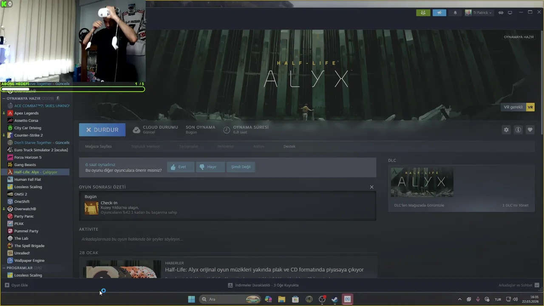Select Counter-Strike 2 in the library
This screenshot has height=306, width=544.
(x=28, y=135)
